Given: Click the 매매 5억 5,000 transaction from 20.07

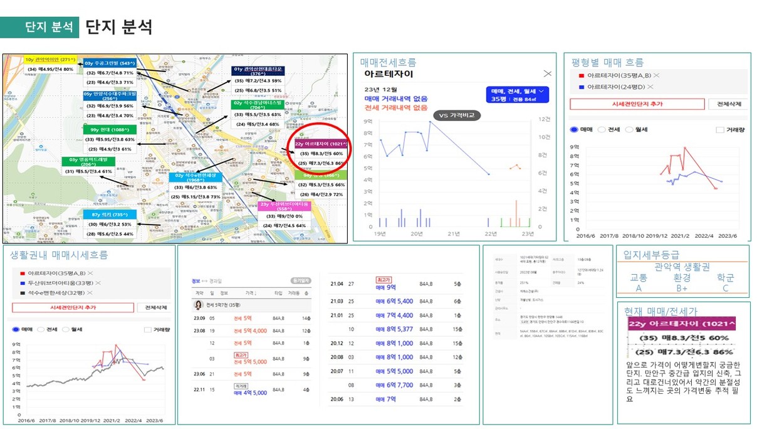Looking at the screenshot, I should 396,371.
